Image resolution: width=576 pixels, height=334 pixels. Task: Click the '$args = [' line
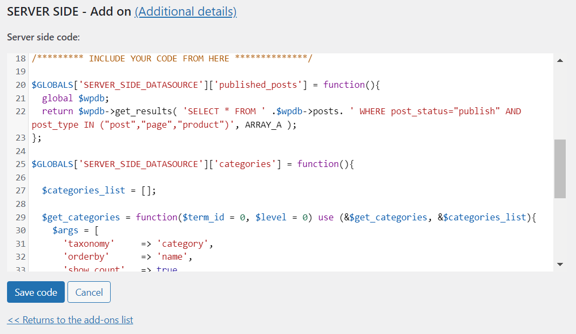point(76,230)
